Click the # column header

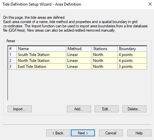click(x=12, y=49)
